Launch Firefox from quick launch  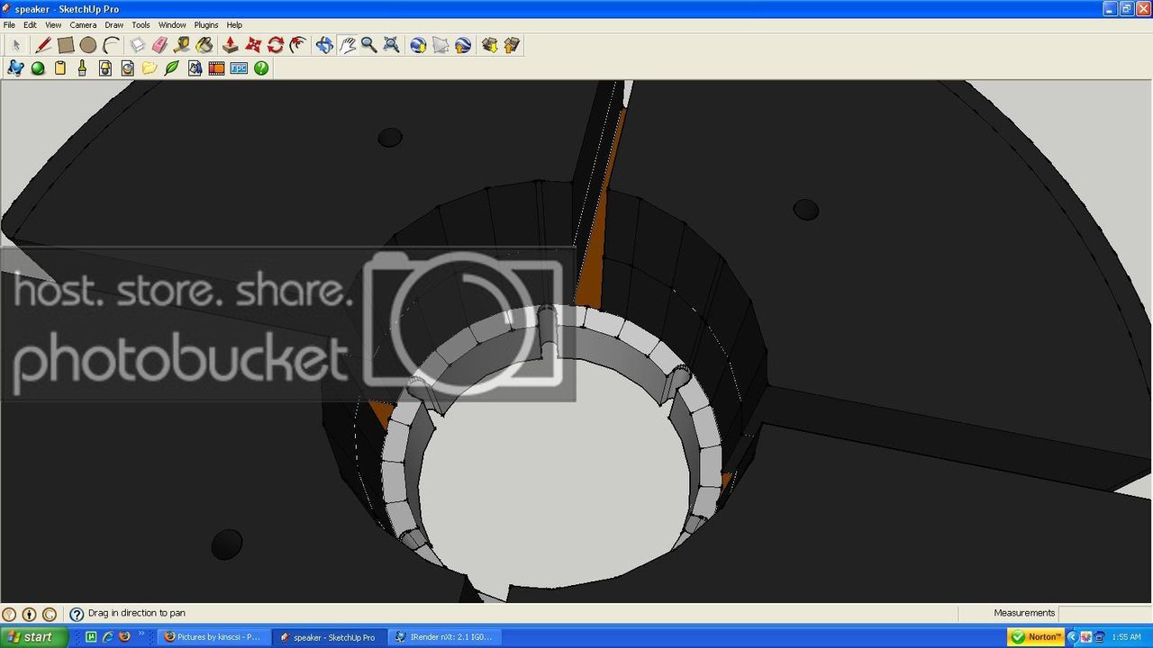point(124,637)
